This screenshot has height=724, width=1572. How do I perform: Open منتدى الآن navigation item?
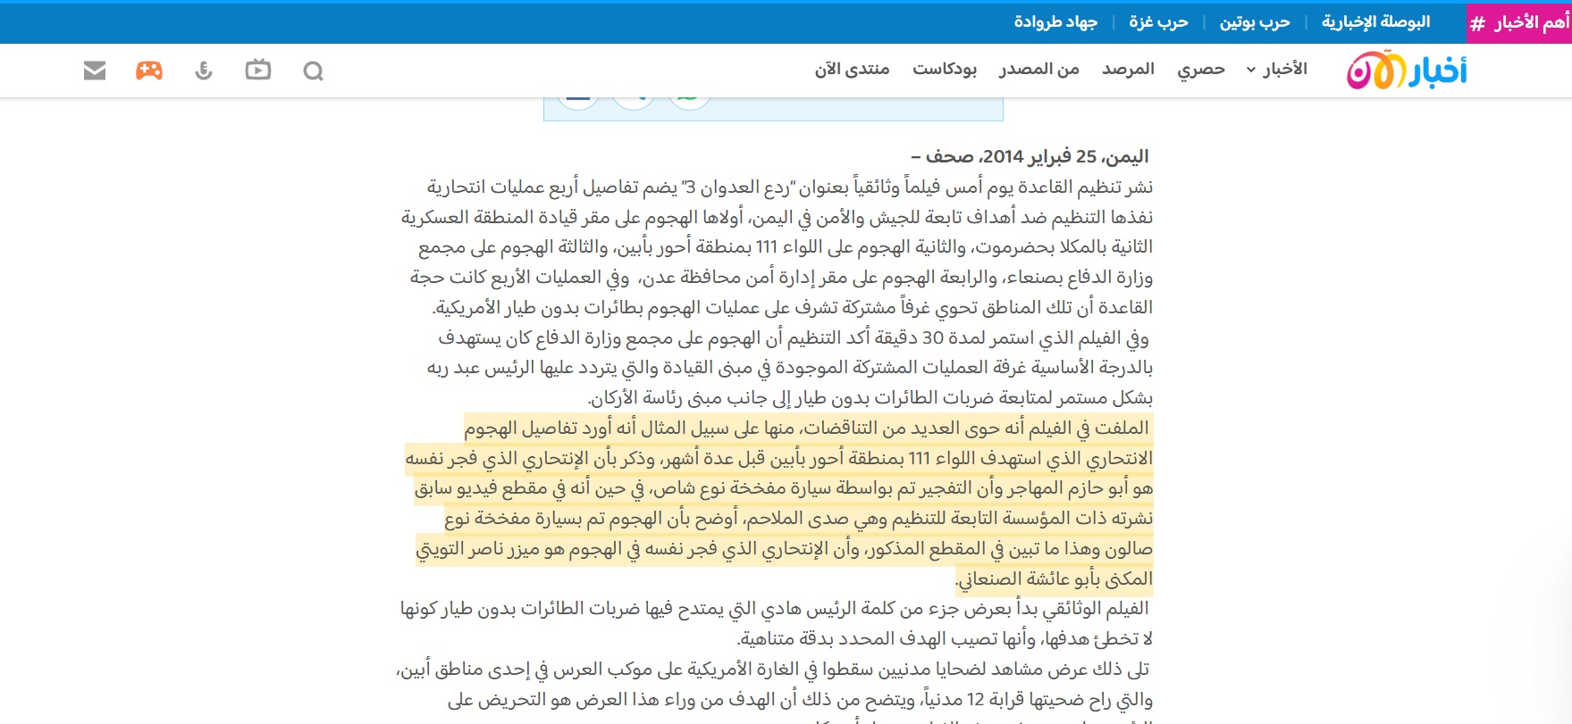(852, 70)
